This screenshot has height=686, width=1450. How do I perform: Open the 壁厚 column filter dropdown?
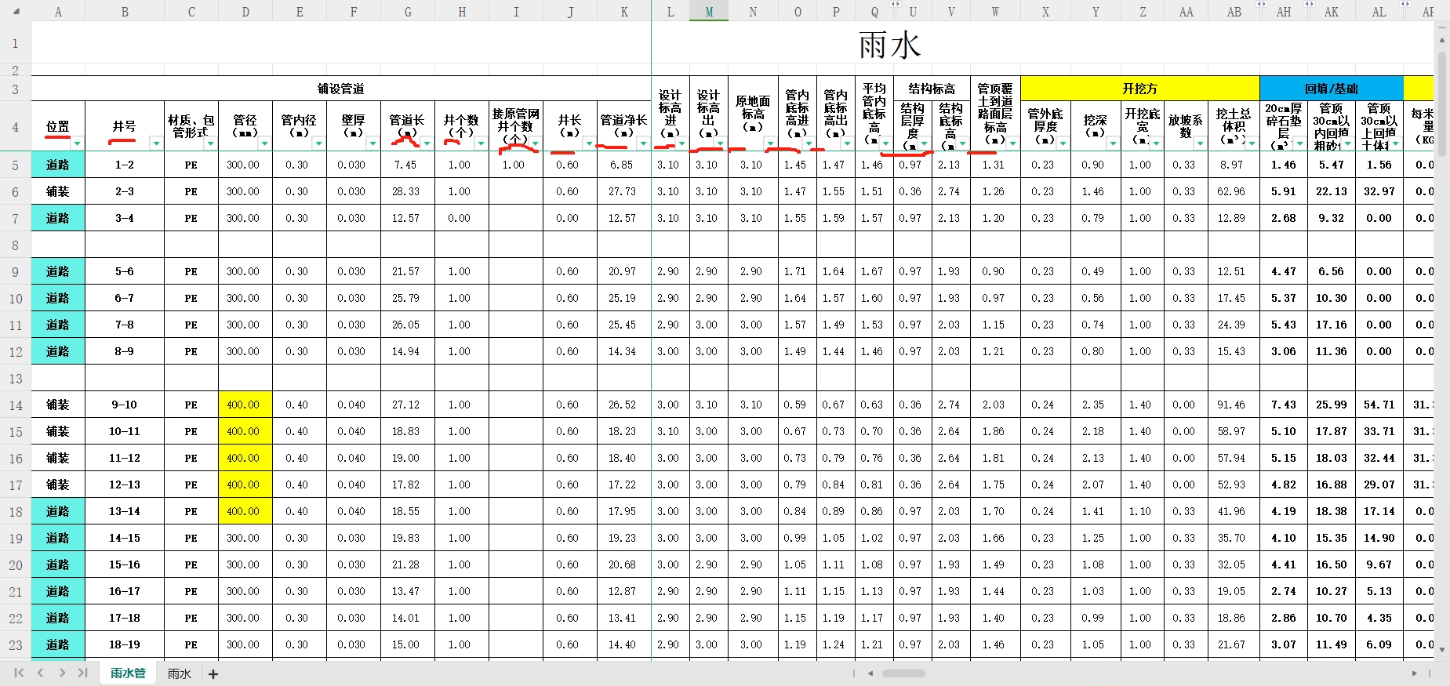pos(372,143)
